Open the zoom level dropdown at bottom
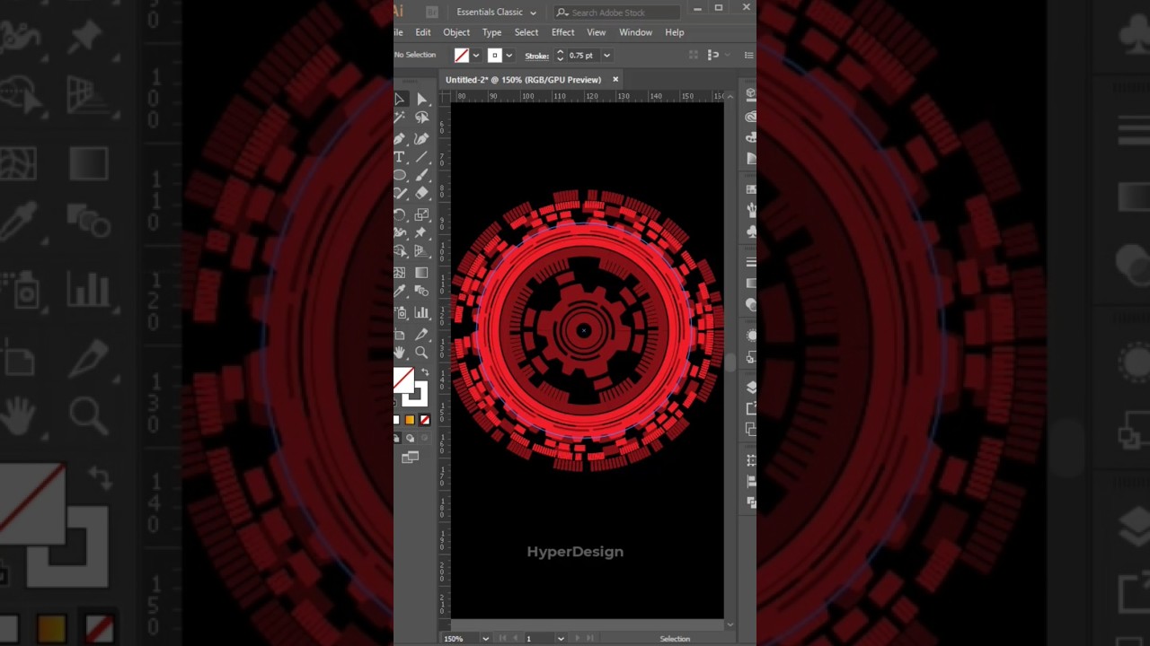The image size is (1150, 646). point(485,639)
